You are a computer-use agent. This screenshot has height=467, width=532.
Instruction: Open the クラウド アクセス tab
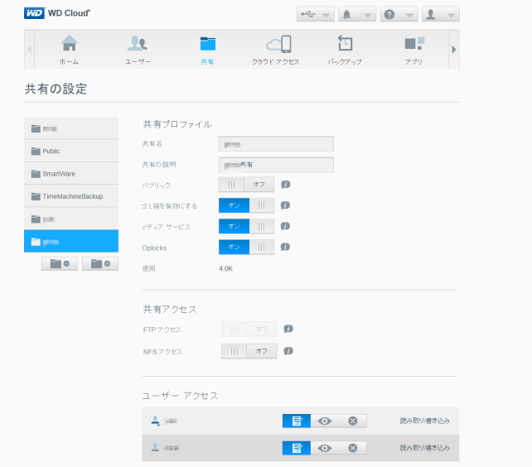[275, 50]
